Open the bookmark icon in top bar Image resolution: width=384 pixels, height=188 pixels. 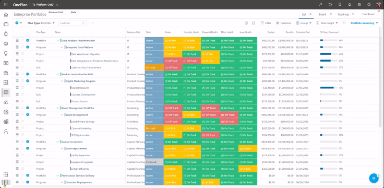[x=340, y=5]
